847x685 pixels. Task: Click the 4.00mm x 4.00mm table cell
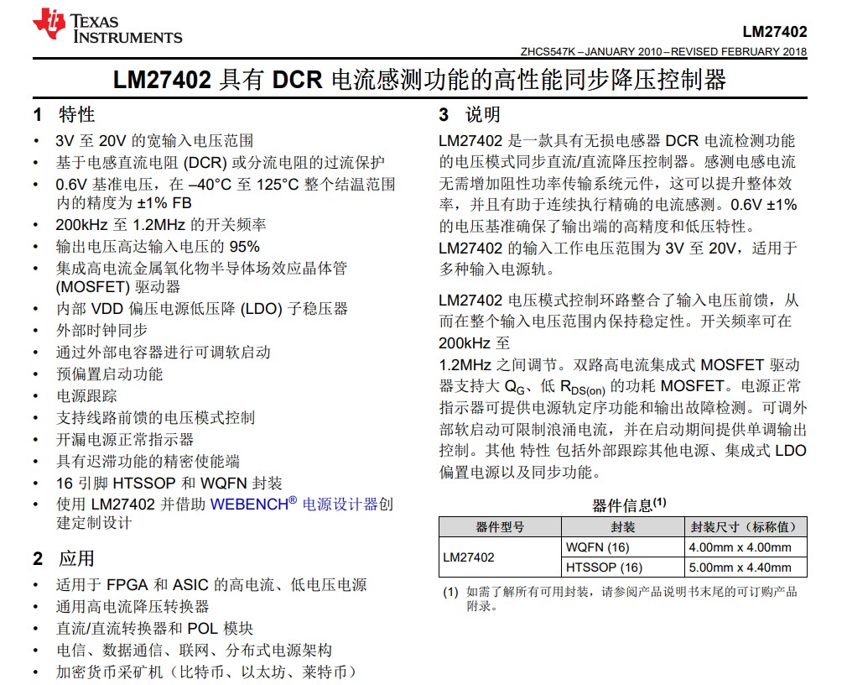[746, 547]
